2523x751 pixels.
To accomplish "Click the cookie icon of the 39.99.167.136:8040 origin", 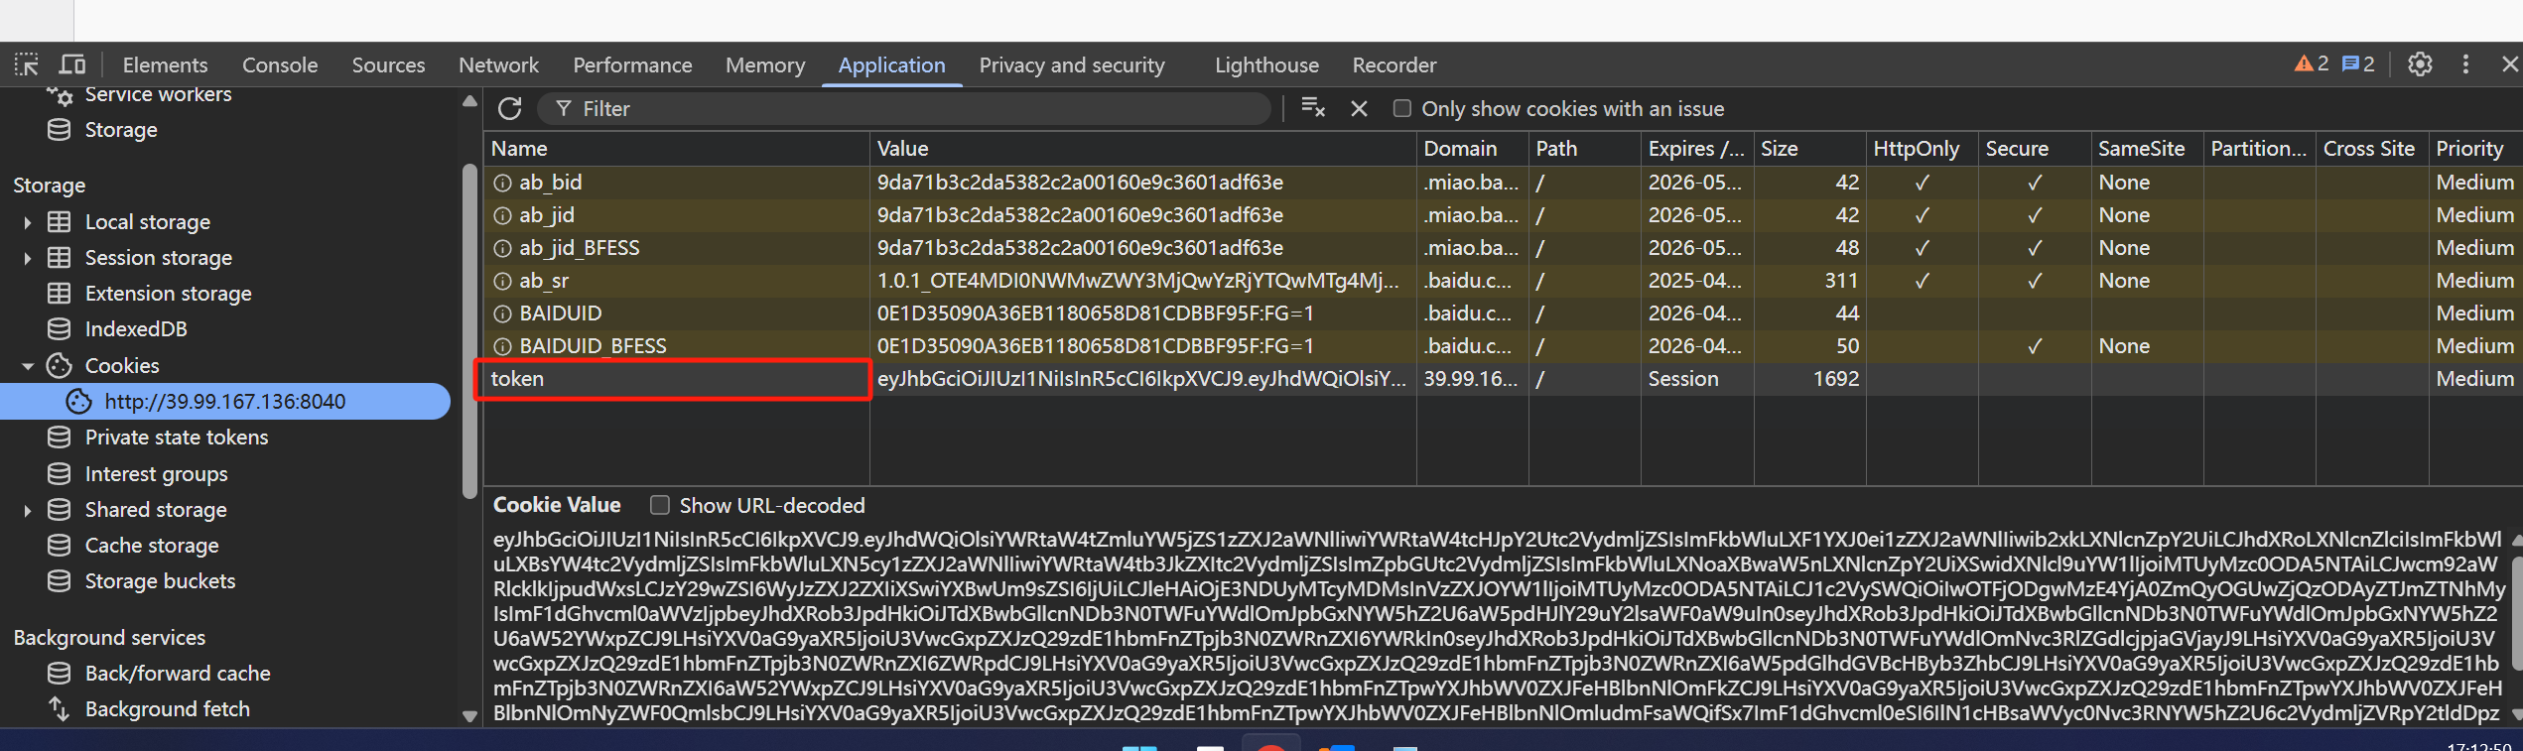I will [x=79, y=401].
